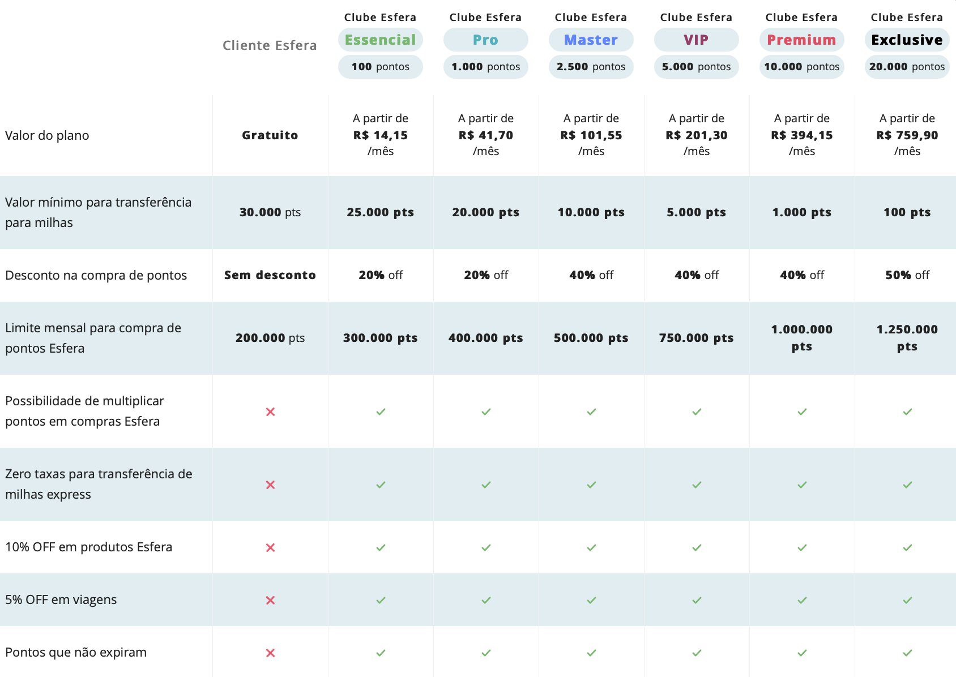This screenshot has width=956, height=677.
Task: Click the 'R$ 759,90' price
Action: 907,135
